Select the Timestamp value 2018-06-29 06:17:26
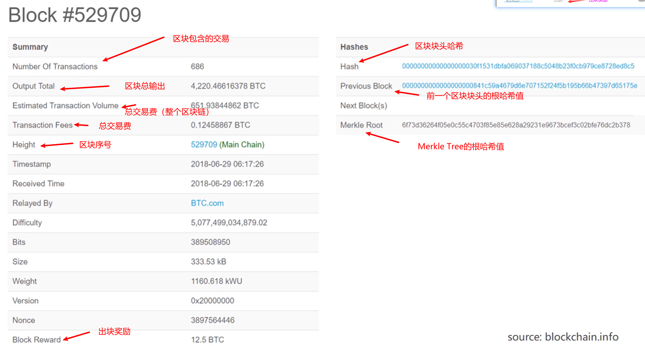 [227, 164]
